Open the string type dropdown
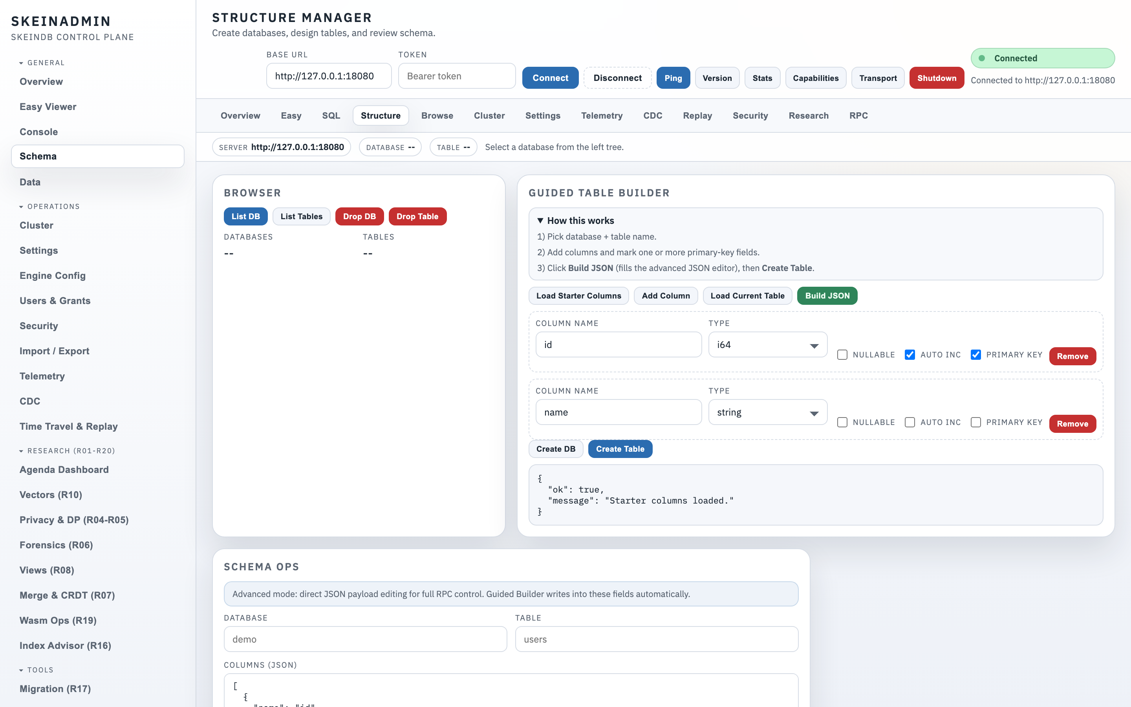 [768, 412]
